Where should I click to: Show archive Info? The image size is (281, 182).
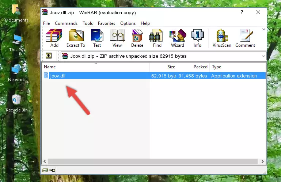pos(197,38)
